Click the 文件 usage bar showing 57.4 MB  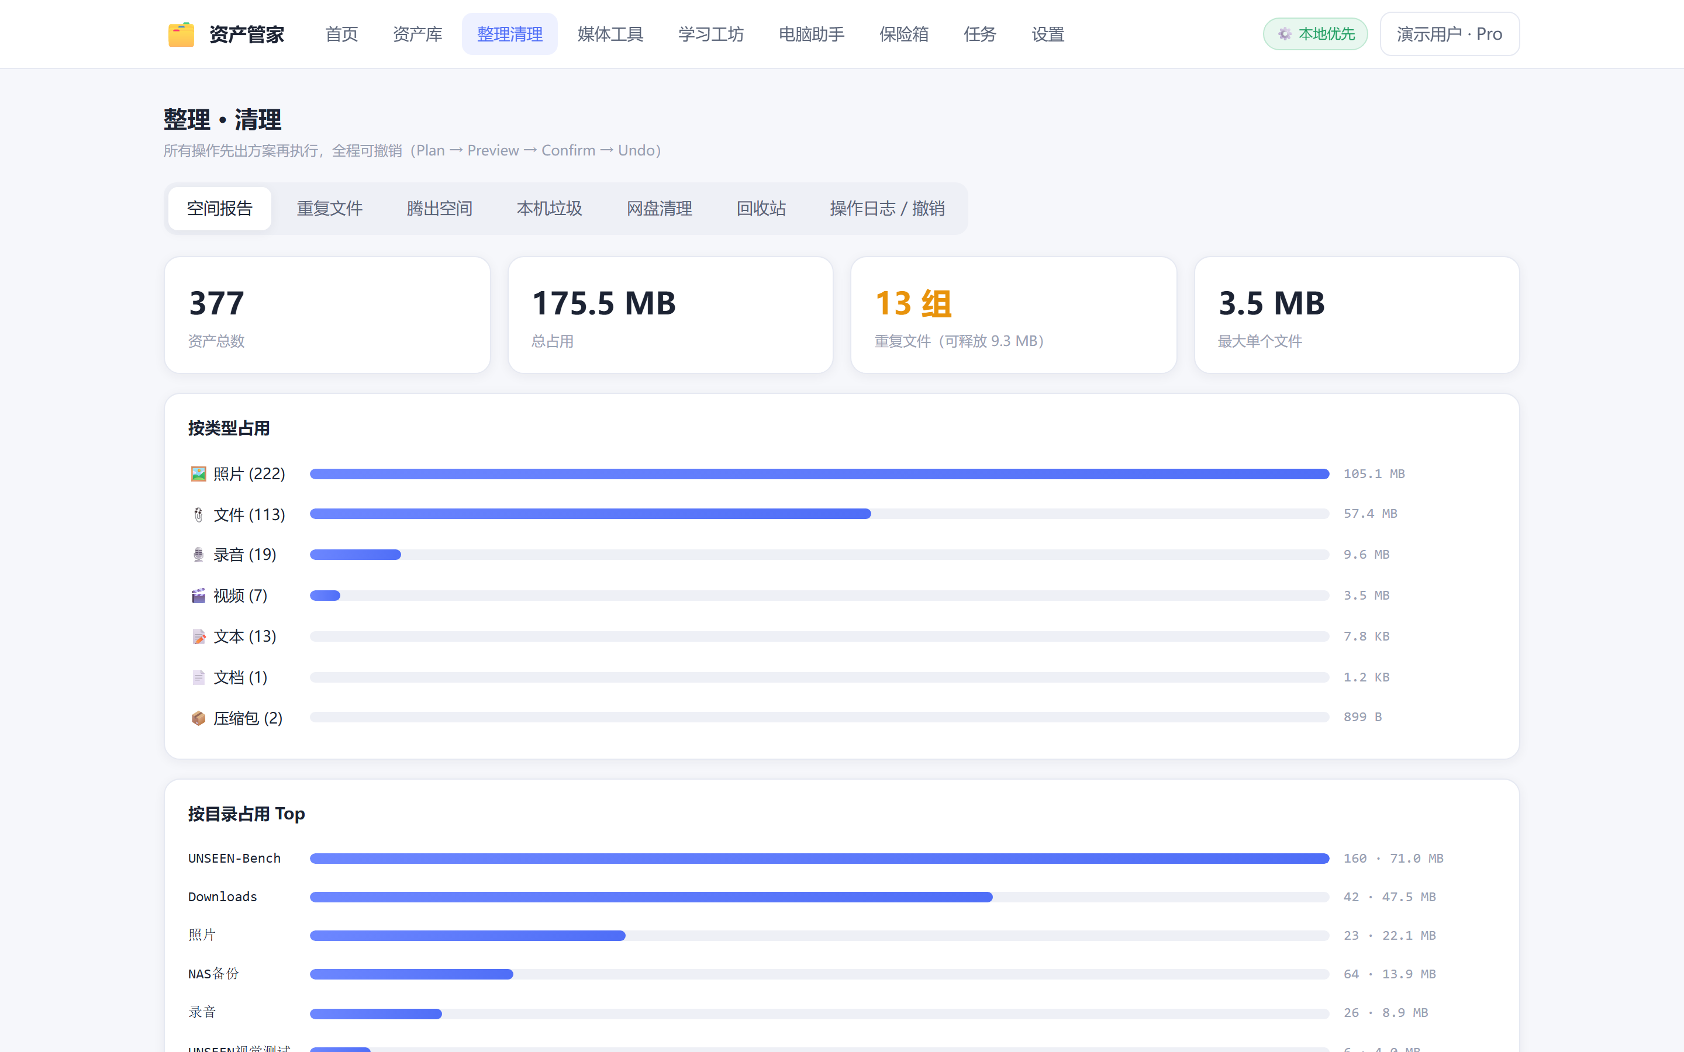[820, 514]
